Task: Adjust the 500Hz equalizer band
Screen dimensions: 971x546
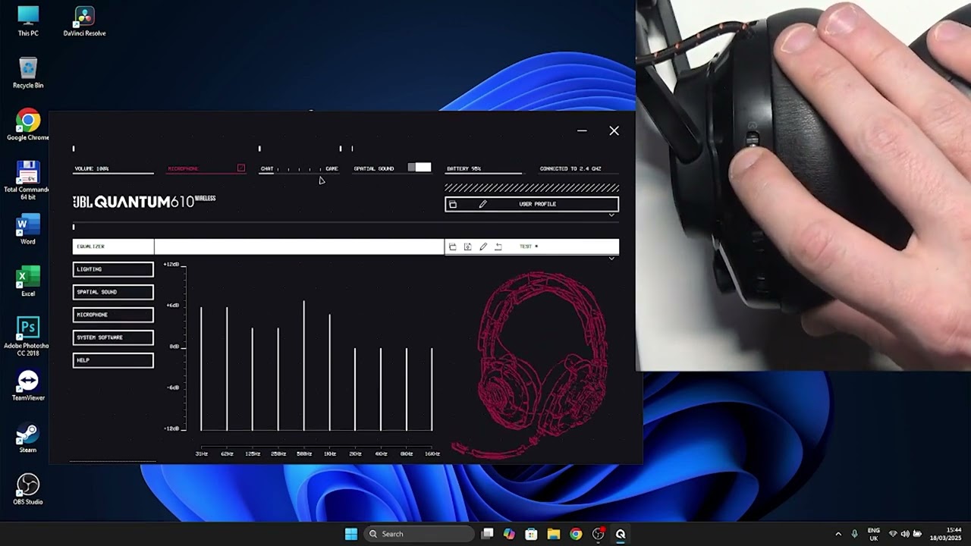Action: (304, 366)
